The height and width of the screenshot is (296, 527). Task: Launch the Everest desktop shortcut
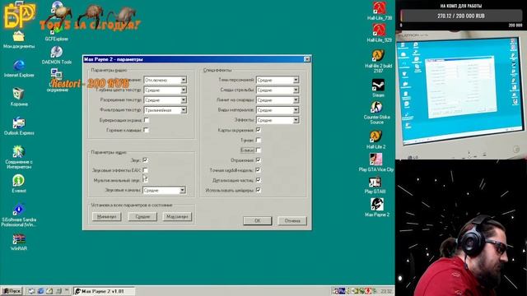pyautogui.click(x=18, y=183)
